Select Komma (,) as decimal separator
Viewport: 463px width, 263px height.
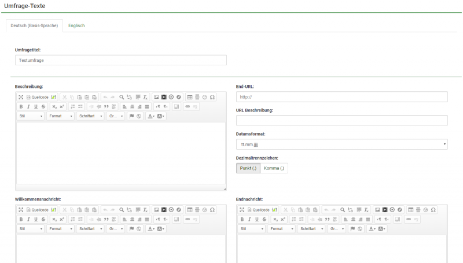click(x=274, y=168)
